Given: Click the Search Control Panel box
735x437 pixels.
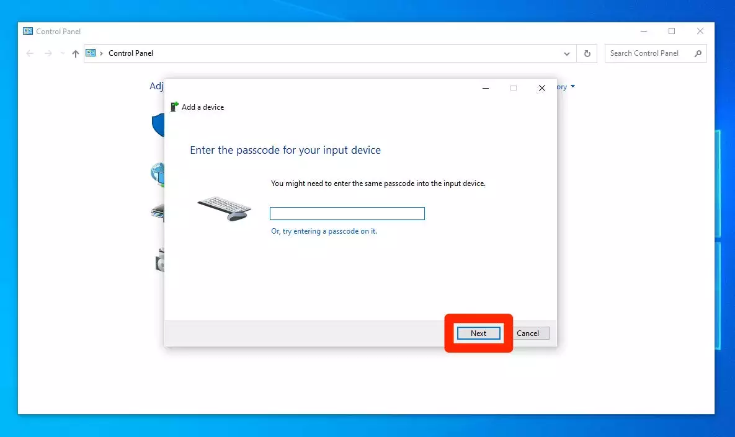Looking at the screenshot, I should click(x=648, y=53).
